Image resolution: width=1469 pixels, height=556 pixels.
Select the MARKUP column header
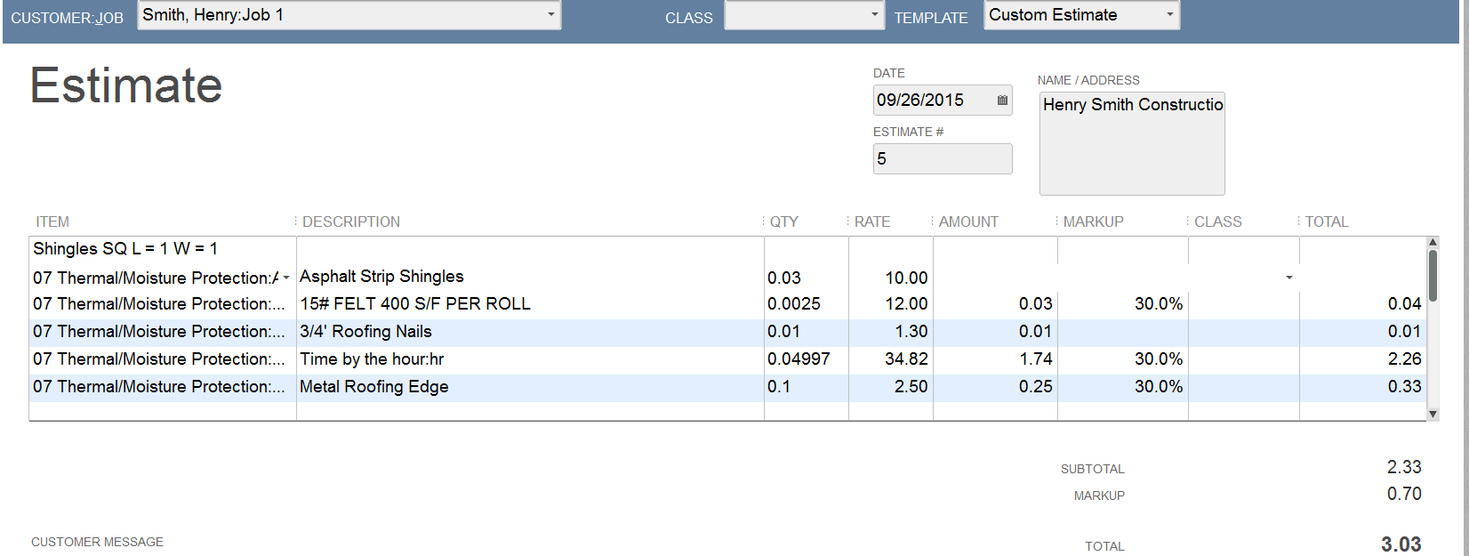1093,222
